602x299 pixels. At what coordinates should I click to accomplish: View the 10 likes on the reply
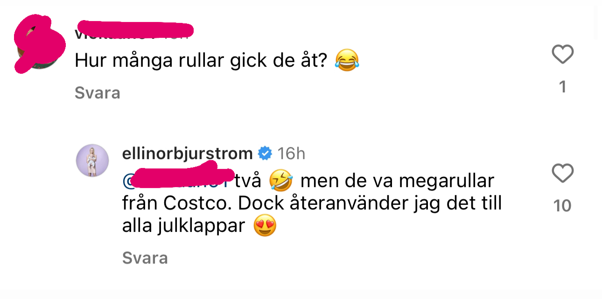click(562, 206)
